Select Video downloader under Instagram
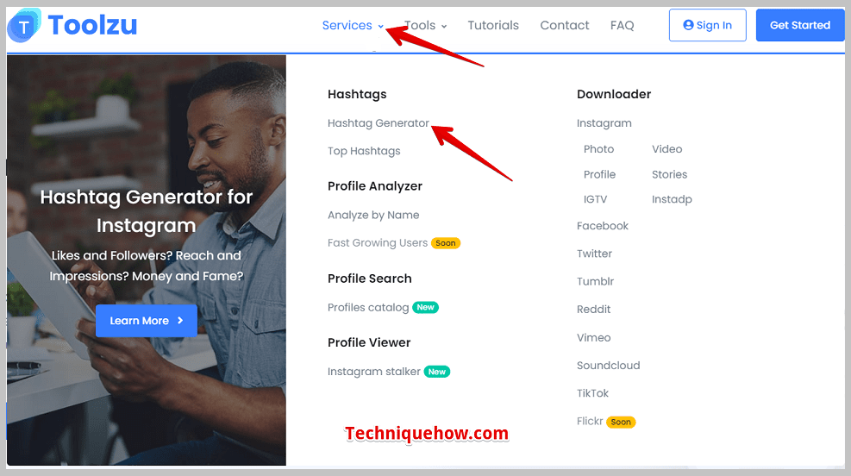The width and height of the screenshot is (851, 476). coord(667,148)
